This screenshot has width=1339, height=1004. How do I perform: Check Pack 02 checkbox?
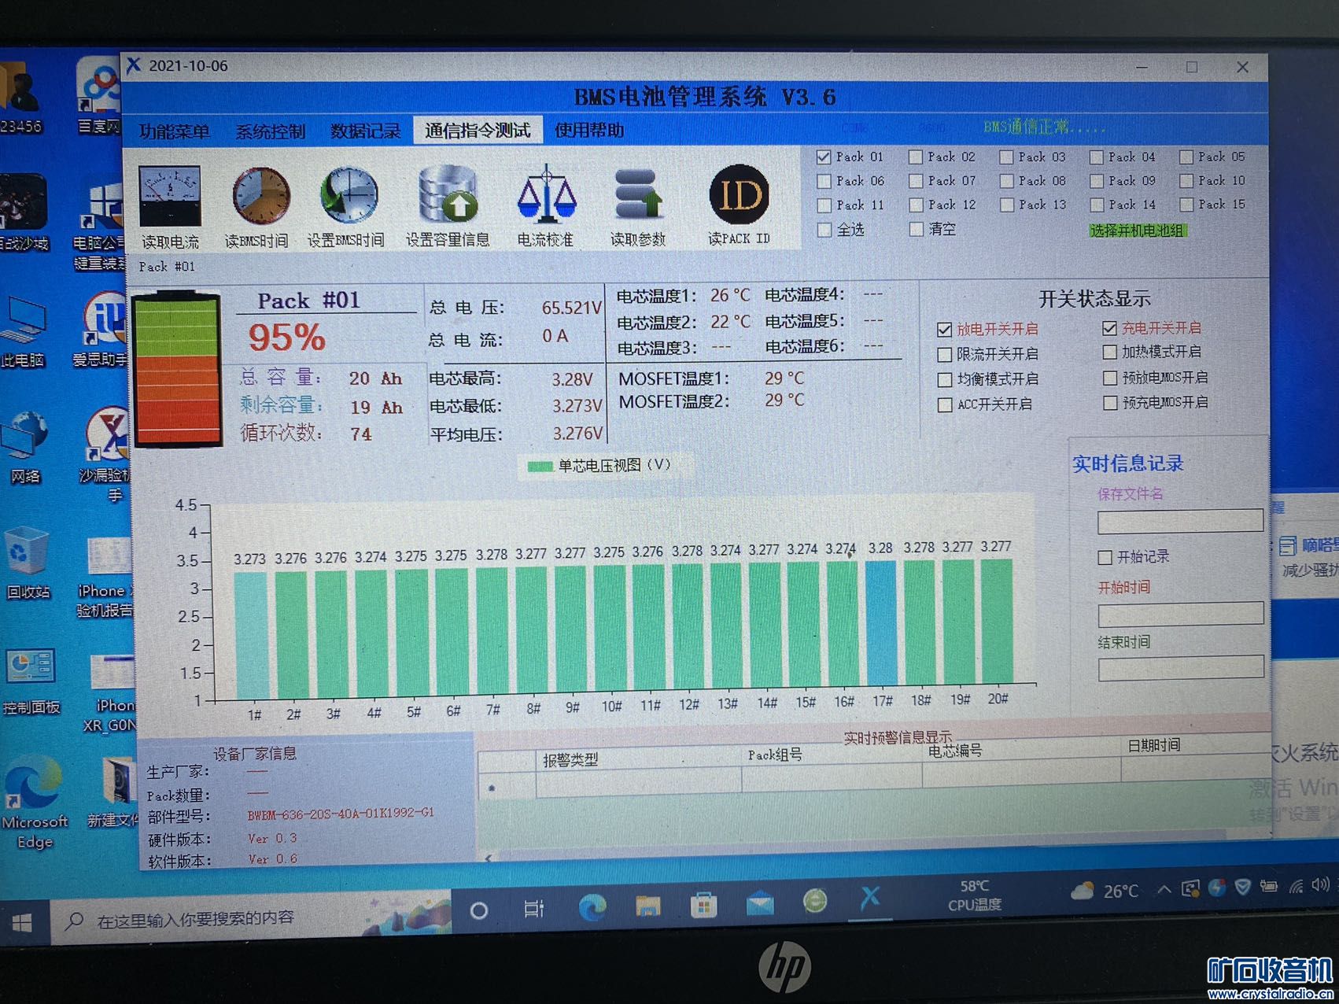point(916,157)
